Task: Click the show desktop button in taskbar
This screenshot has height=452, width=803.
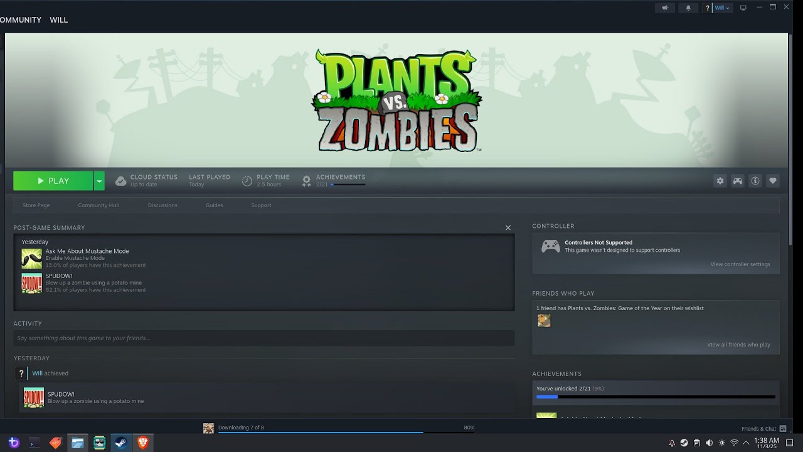Action: coord(790,443)
